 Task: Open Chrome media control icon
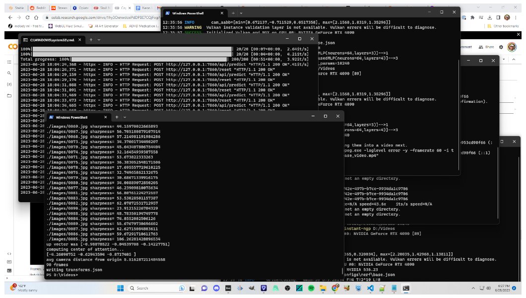[x=481, y=17]
